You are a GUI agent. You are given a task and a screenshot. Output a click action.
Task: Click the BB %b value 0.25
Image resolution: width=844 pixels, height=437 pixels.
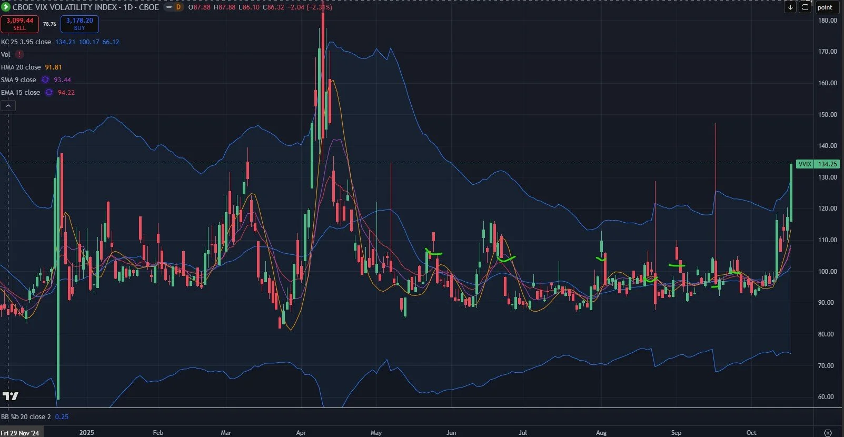[x=62, y=416]
